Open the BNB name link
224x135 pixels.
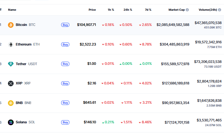pyautogui.click(x=23, y=103)
